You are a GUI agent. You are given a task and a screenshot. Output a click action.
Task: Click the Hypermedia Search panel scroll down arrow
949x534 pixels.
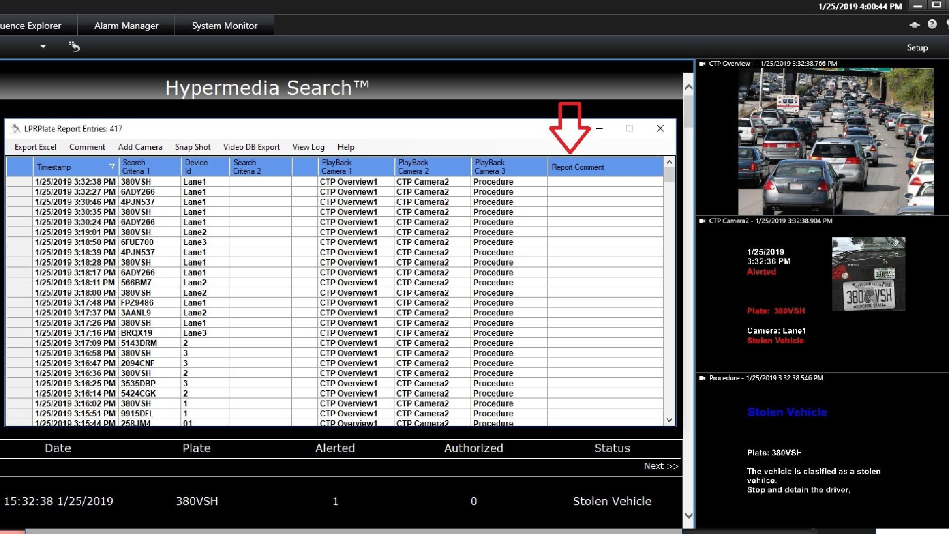[x=688, y=515]
